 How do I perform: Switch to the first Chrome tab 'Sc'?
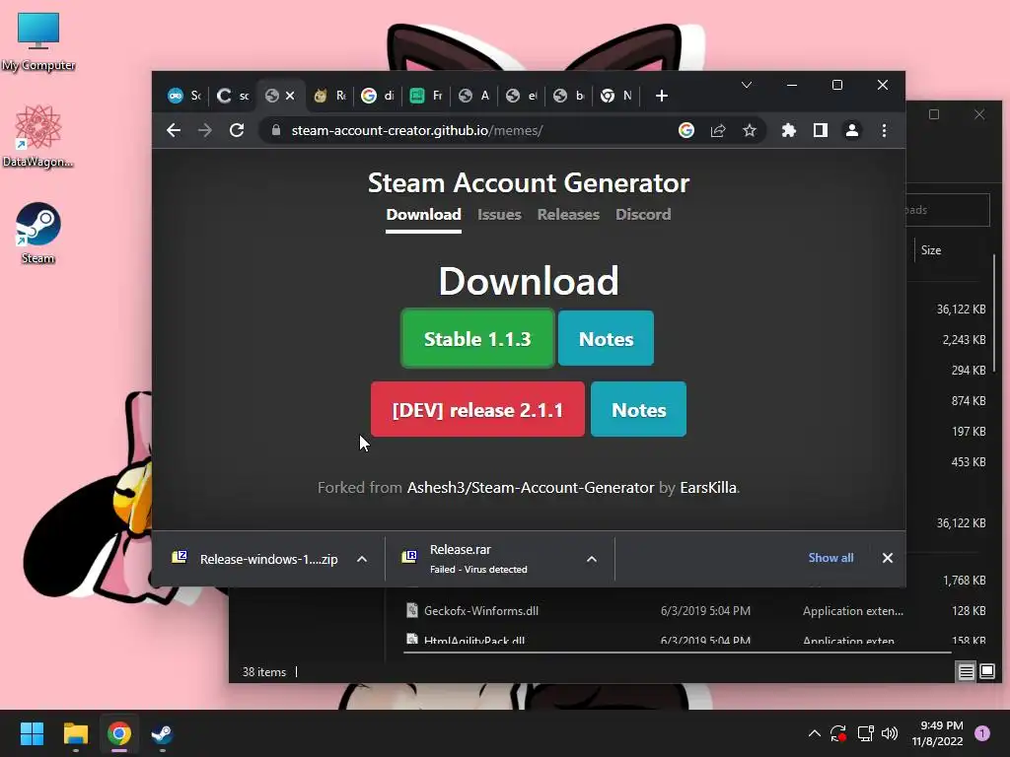(184, 96)
